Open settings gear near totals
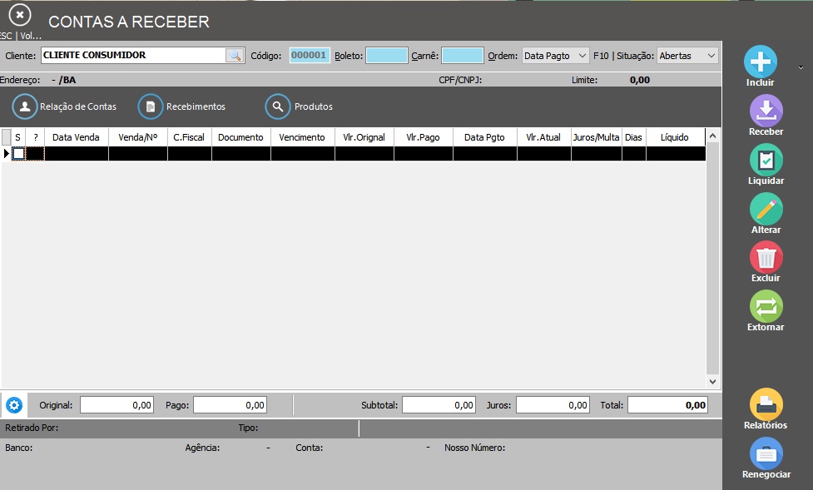 13,405
